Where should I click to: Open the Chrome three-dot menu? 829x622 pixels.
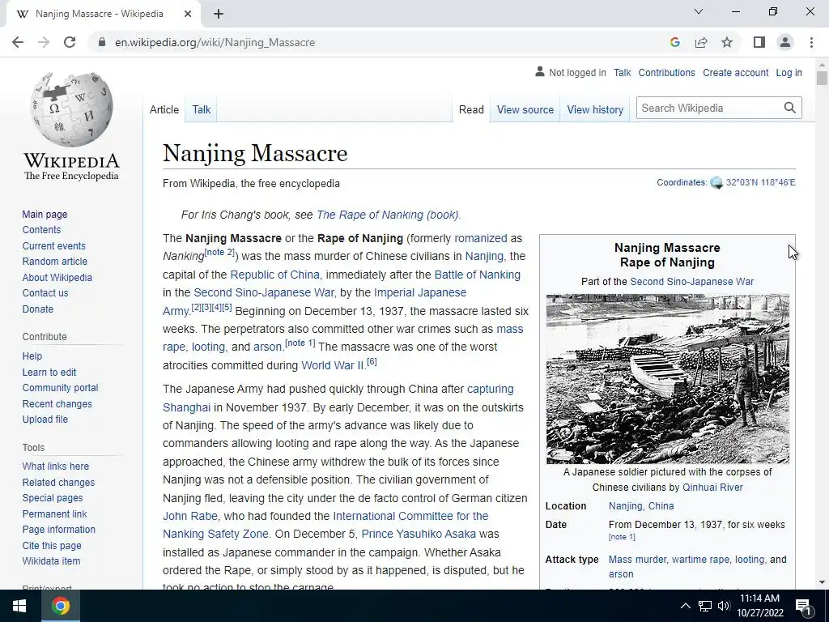coord(811,42)
